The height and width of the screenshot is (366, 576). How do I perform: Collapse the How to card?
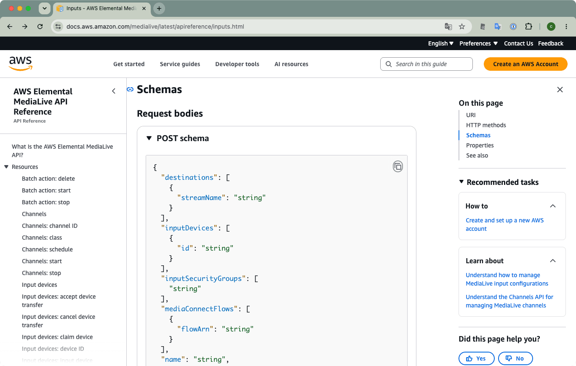tap(553, 206)
